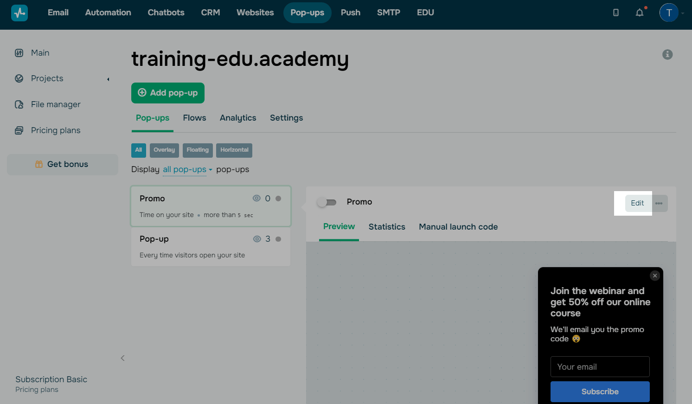Switch to the Pop-ups tab
This screenshot has width=692, height=404.
click(153, 118)
